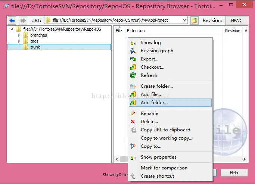Select Add folder... menu entry
255x184 pixels.
click(170, 103)
